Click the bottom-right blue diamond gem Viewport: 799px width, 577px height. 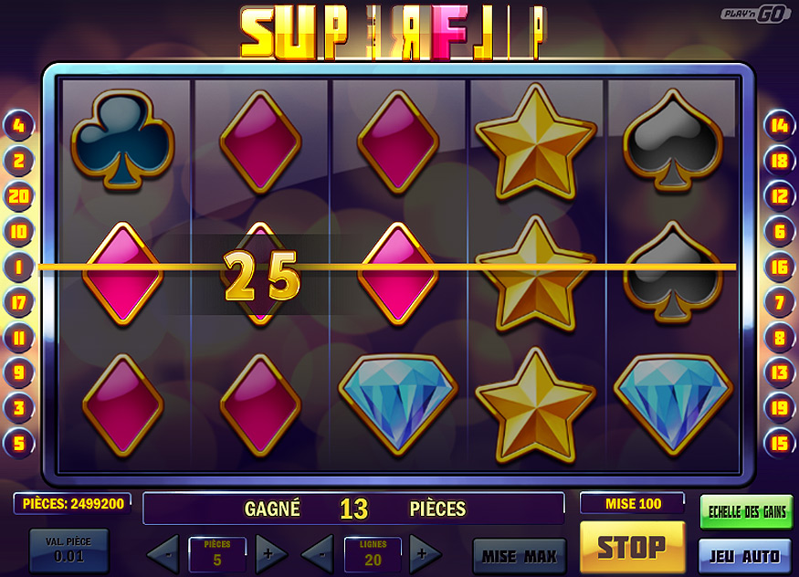point(673,403)
